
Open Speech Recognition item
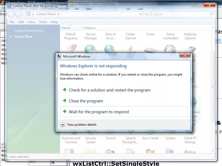click(x=131, y=140)
